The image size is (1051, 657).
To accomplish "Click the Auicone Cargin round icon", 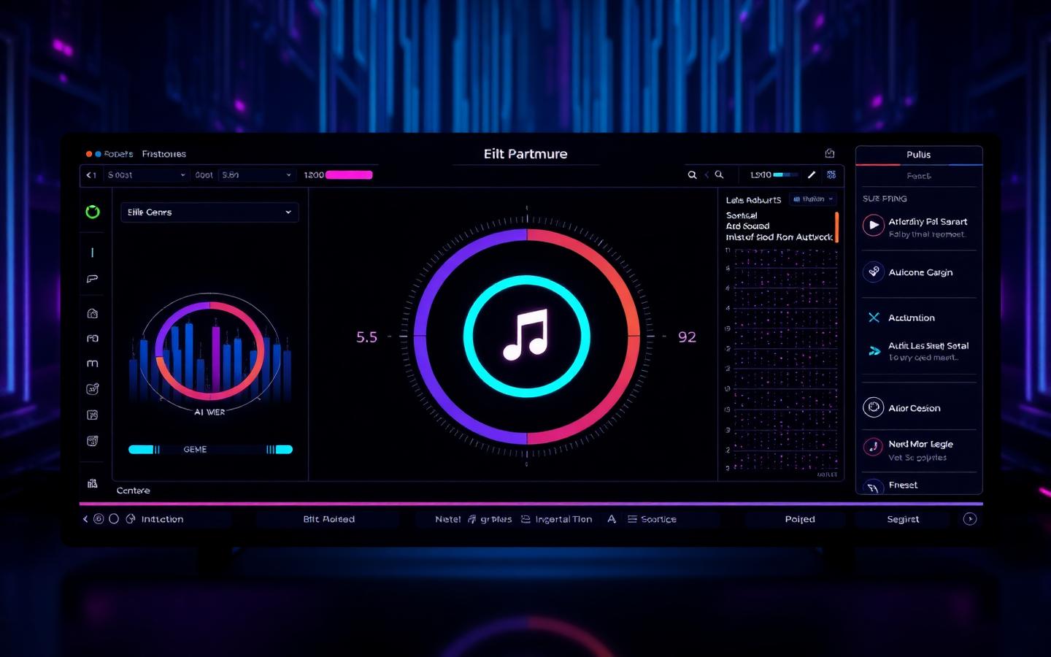I will (874, 272).
